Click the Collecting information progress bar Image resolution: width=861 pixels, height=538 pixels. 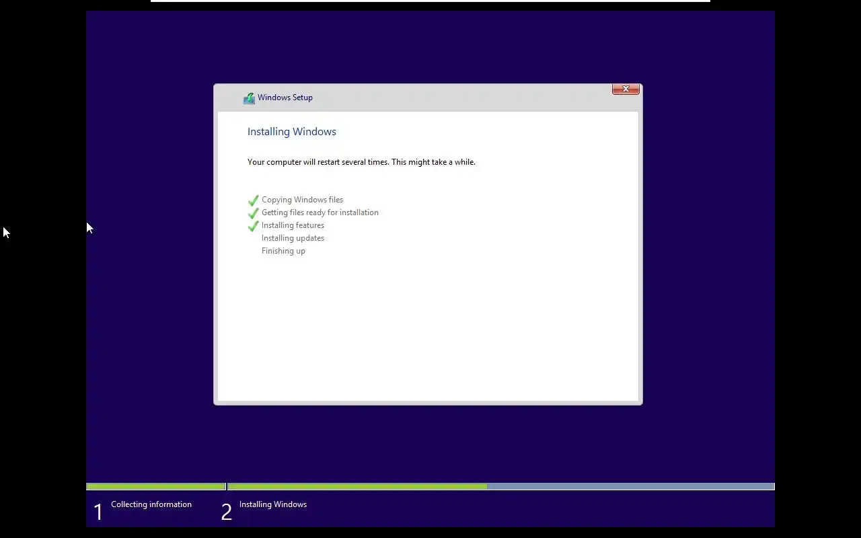[x=156, y=486]
